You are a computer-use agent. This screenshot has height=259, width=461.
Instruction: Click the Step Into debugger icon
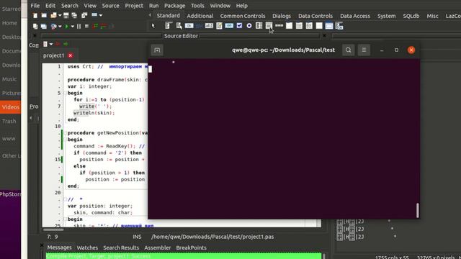tap(95, 27)
